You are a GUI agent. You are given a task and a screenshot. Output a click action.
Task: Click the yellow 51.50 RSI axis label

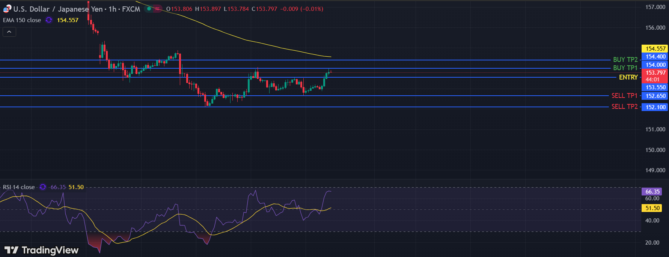[x=652, y=208]
